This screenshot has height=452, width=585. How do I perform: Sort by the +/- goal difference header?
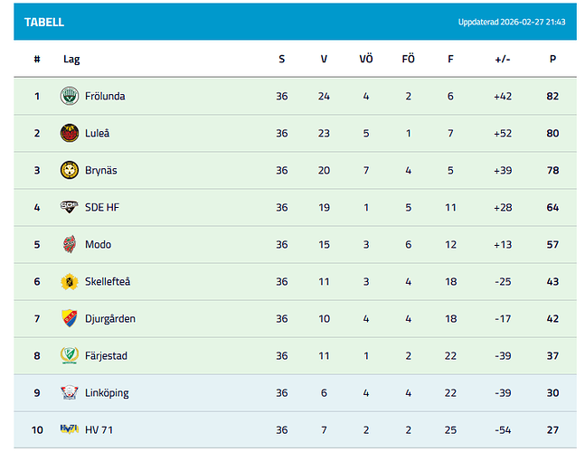pos(503,59)
